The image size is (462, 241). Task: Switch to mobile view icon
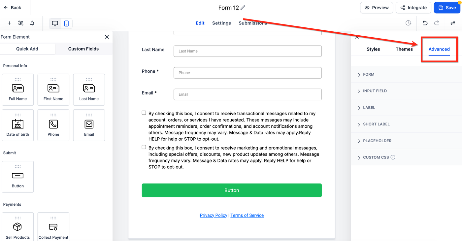click(66, 23)
